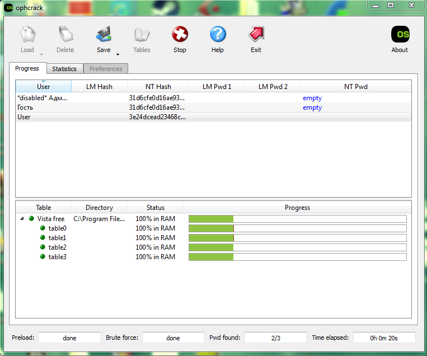Select the User account row
Viewport: 427px width, 356px height.
pos(24,117)
